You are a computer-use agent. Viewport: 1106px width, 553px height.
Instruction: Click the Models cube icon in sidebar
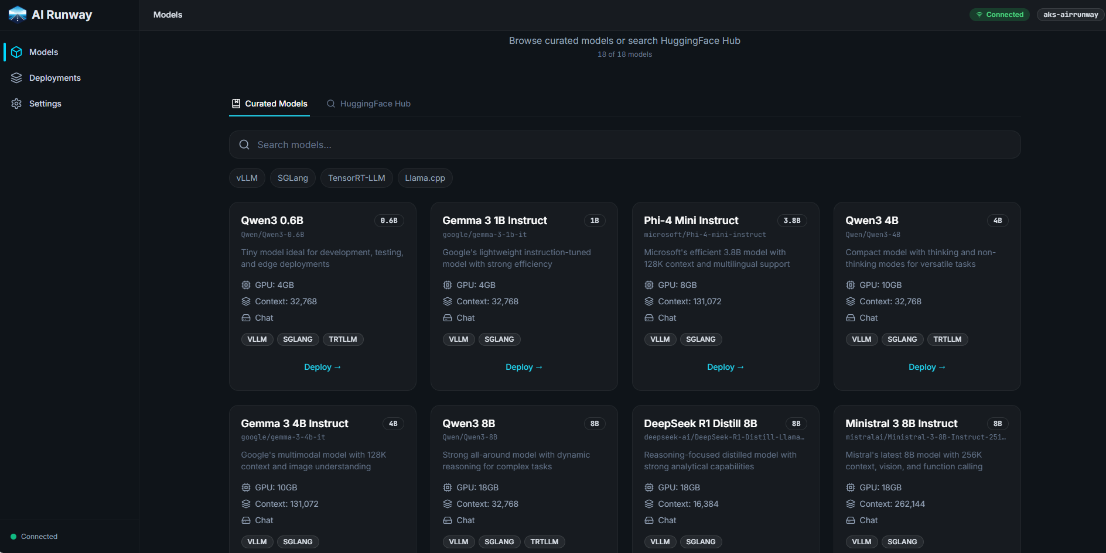pyautogui.click(x=16, y=52)
